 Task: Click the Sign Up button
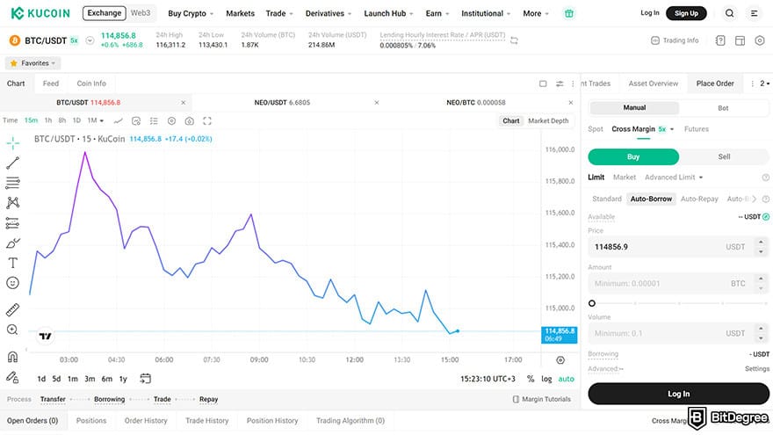[x=686, y=13]
